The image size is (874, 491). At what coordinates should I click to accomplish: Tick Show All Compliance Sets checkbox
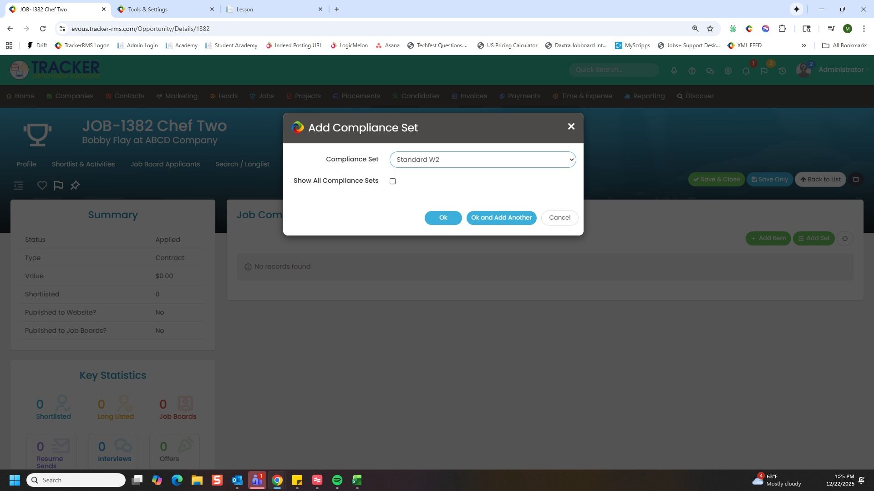(x=392, y=181)
